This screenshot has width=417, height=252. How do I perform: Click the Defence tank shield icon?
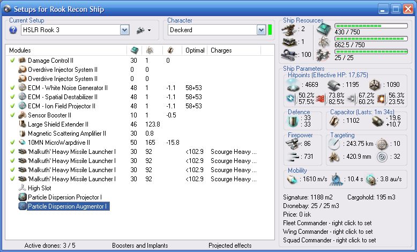click(293, 121)
